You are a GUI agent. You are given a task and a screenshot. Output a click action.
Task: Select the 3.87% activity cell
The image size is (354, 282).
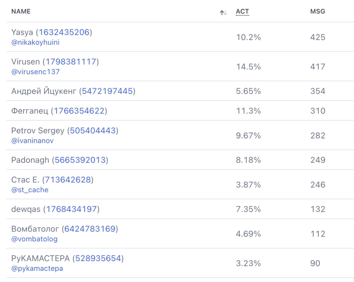click(248, 185)
